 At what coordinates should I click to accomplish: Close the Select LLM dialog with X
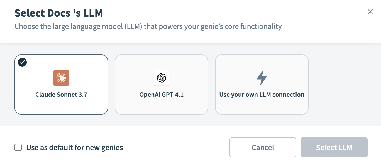point(370,12)
